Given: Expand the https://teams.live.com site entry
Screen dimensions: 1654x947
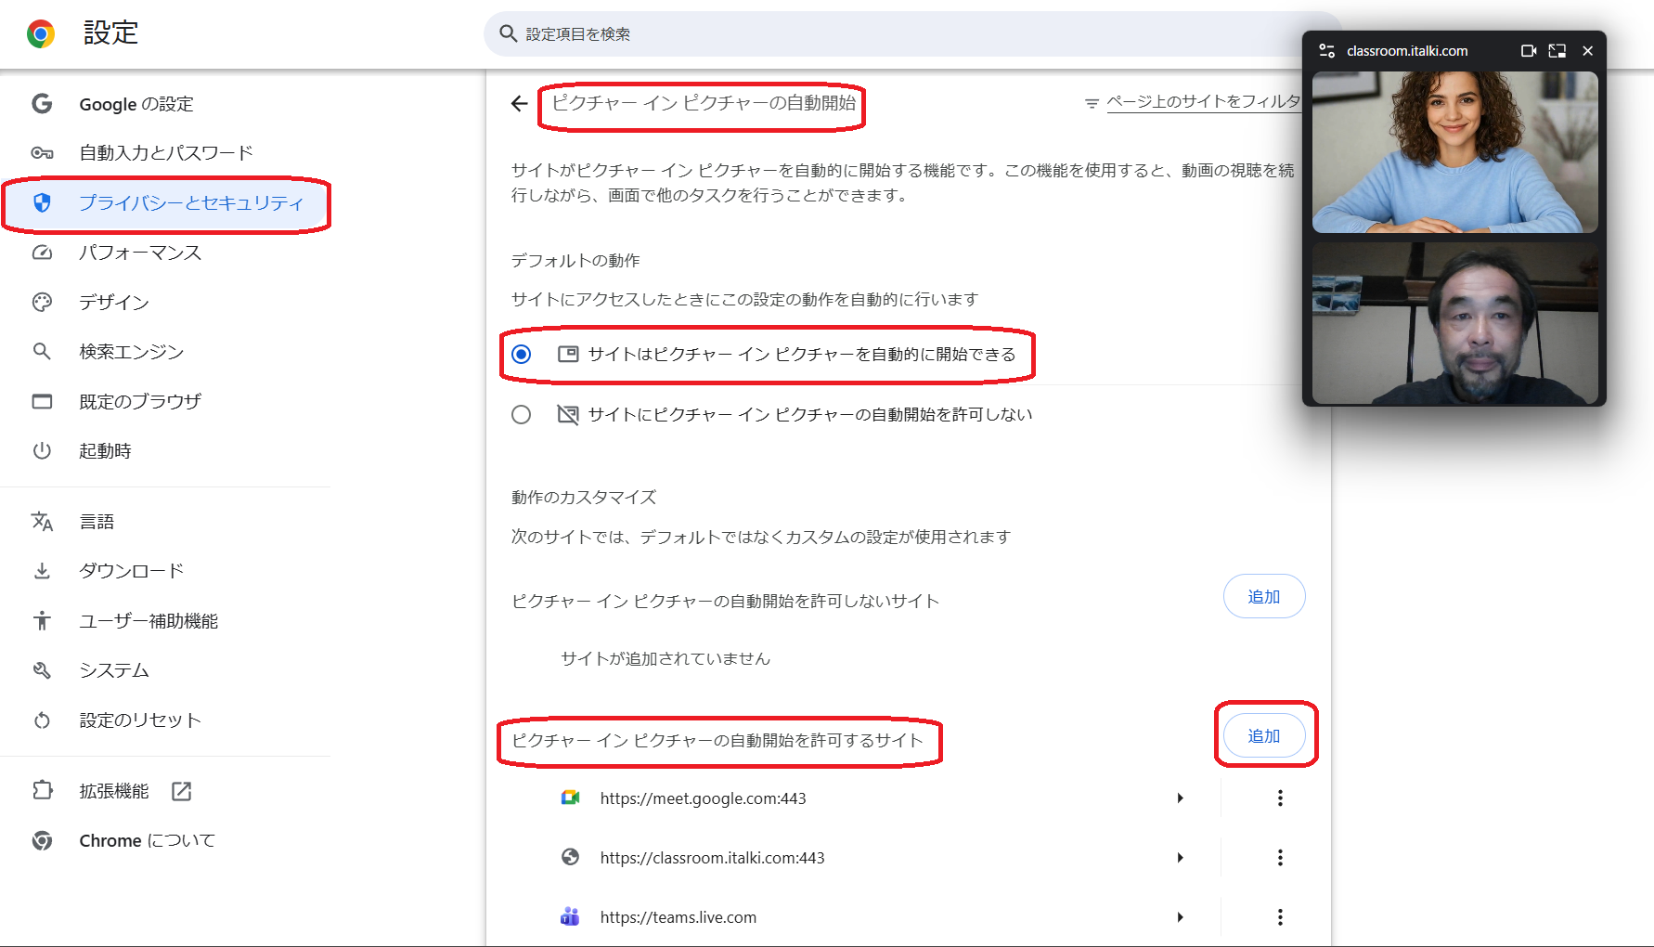Looking at the screenshot, I should click(x=1181, y=916).
